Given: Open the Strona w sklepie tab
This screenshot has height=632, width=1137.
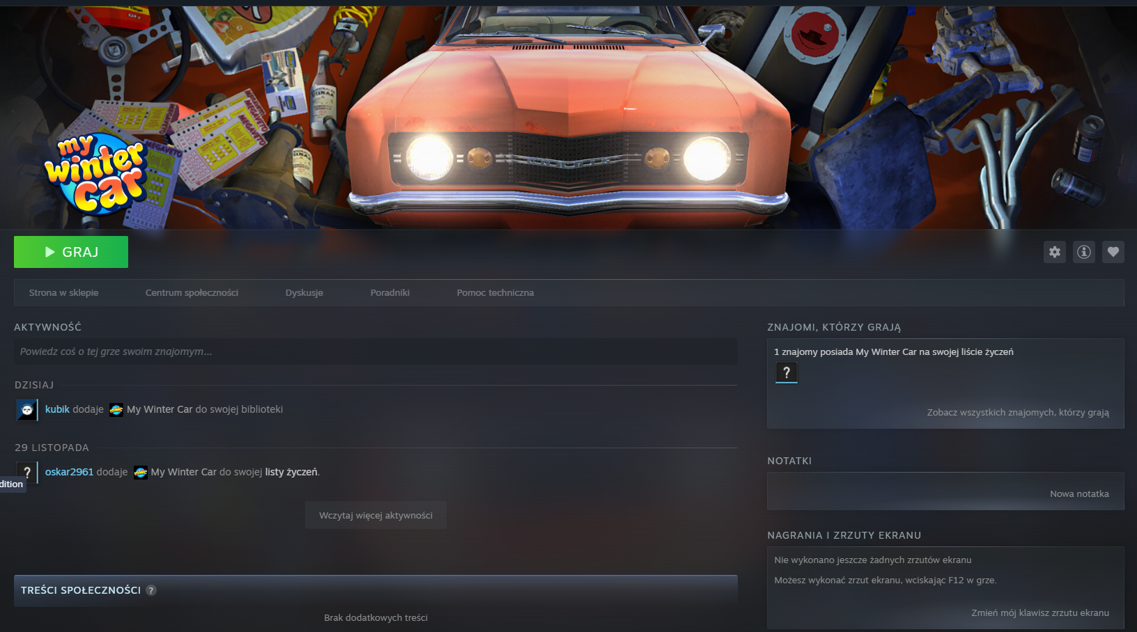Looking at the screenshot, I should (x=63, y=293).
